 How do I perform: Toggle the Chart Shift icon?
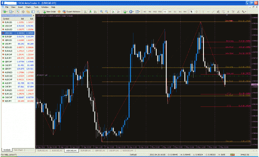pyautogui.click(x=118, y=12)
